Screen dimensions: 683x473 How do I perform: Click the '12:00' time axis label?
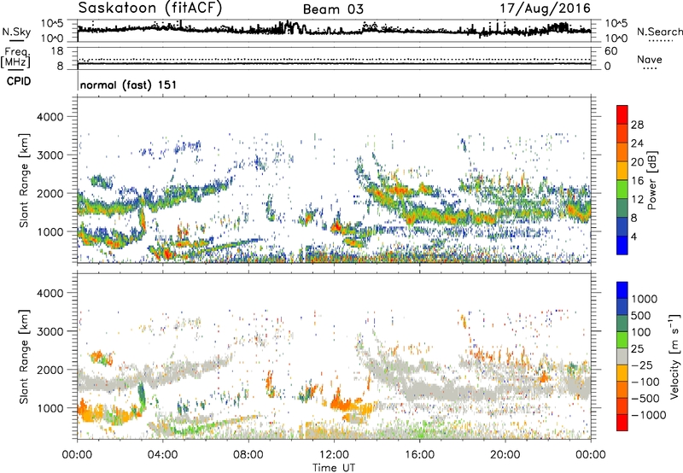tap(334, 455)
